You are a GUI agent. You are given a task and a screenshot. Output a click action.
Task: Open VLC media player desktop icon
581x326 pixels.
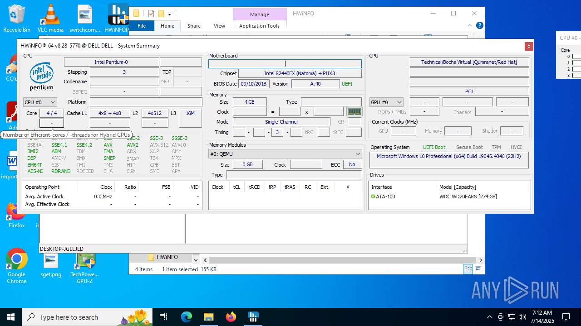click(50, 18)
